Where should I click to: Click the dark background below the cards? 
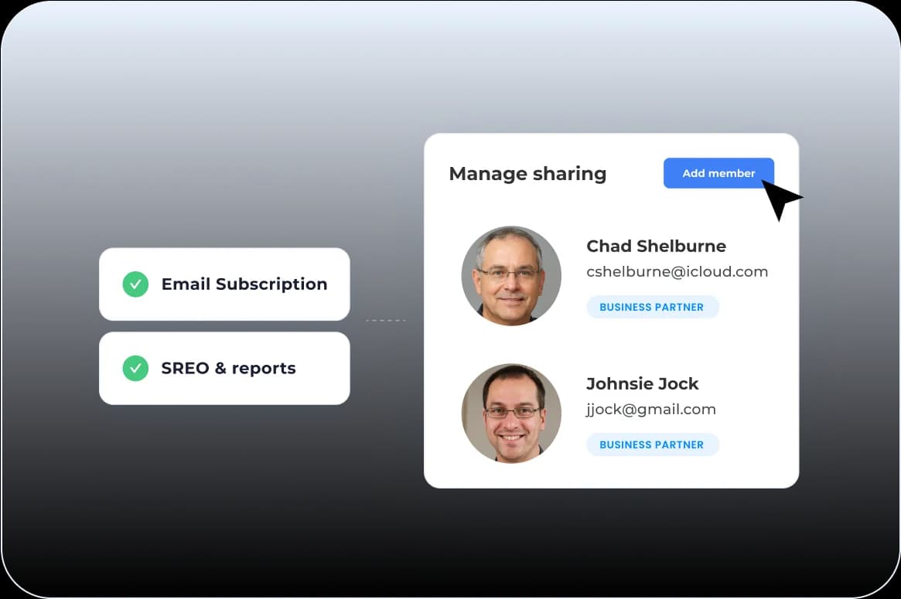tap(449, 541)
